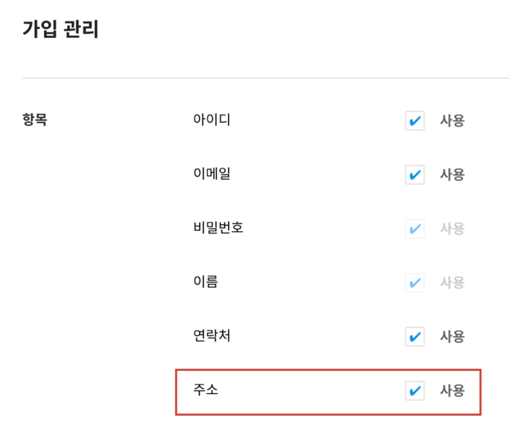The width and height of the screenshot is (509, 434).
Task: Click the 사용 label beside 이메일
Action: (452, 175)
